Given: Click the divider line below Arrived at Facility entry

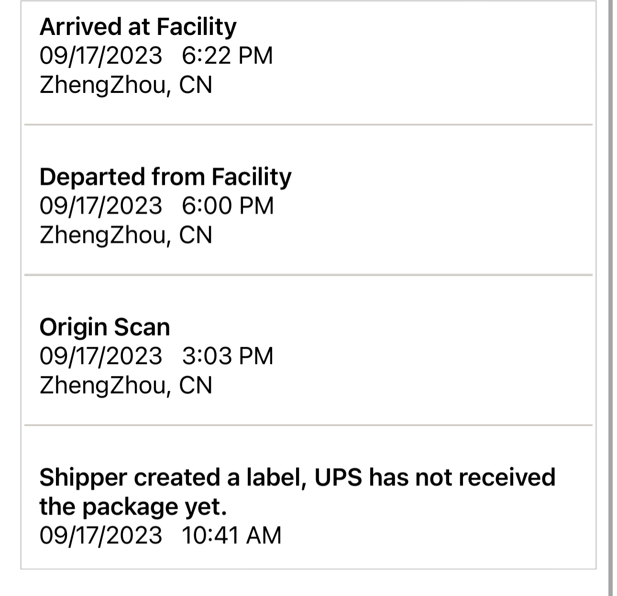Looking at the screenshot, I should [x=308, y=124].
